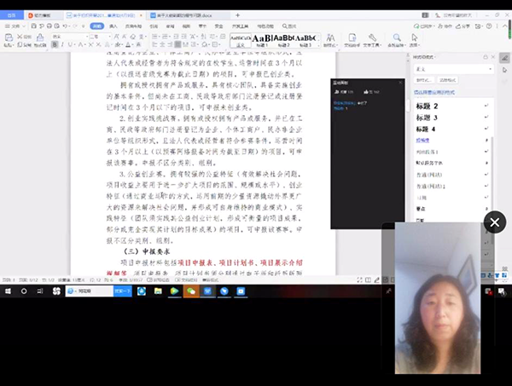Choose 标题 4 from styles list
Image resolution: width=512 pixels, height=386 pixels.
point(424,128)
